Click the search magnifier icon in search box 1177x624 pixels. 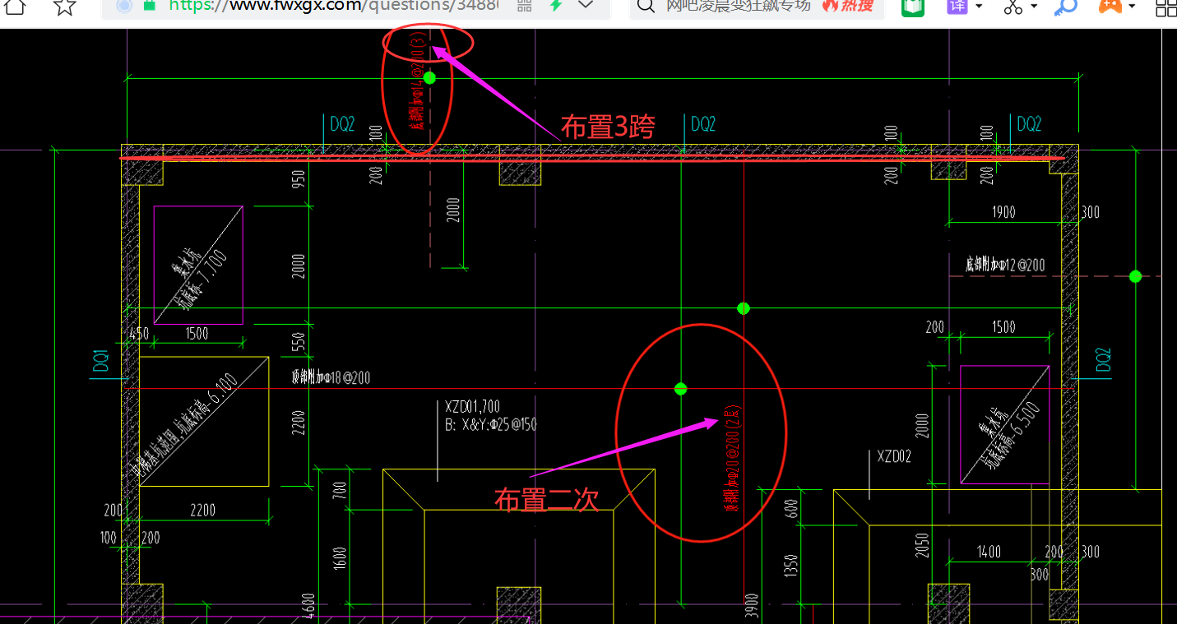pos(646,6)
